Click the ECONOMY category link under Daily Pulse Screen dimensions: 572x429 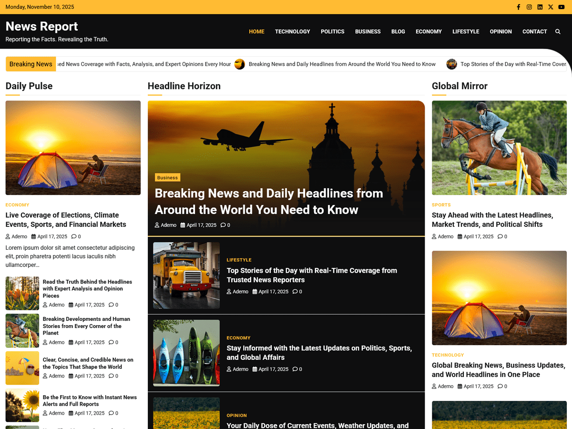(x=17, y=205)
